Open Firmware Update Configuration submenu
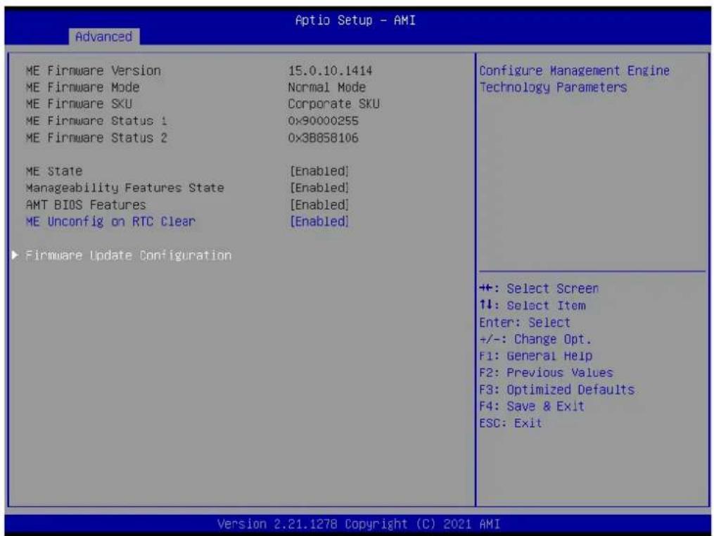The image size is (714, 536). (129, 255)
